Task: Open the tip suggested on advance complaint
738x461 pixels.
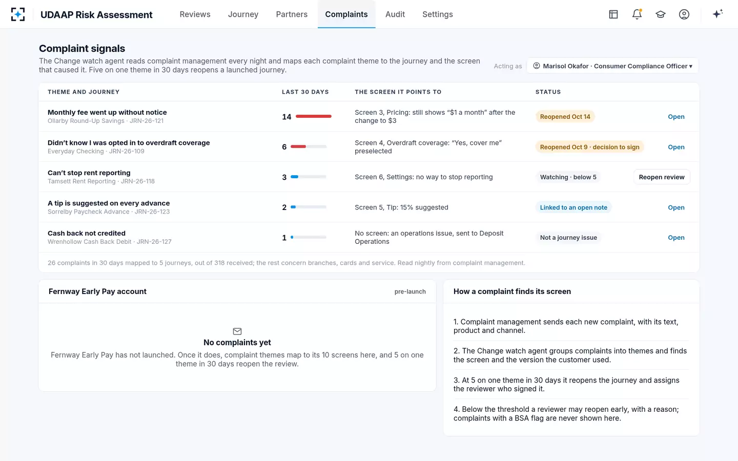Action: [x=676, y=207]
